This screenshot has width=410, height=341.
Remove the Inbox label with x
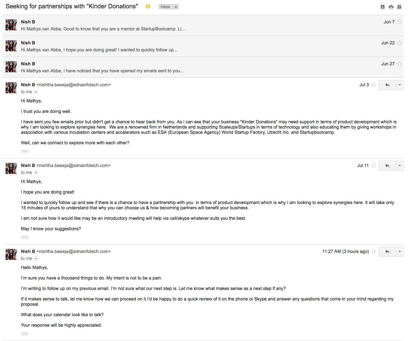pyautogui.click(x=176, y=7)
